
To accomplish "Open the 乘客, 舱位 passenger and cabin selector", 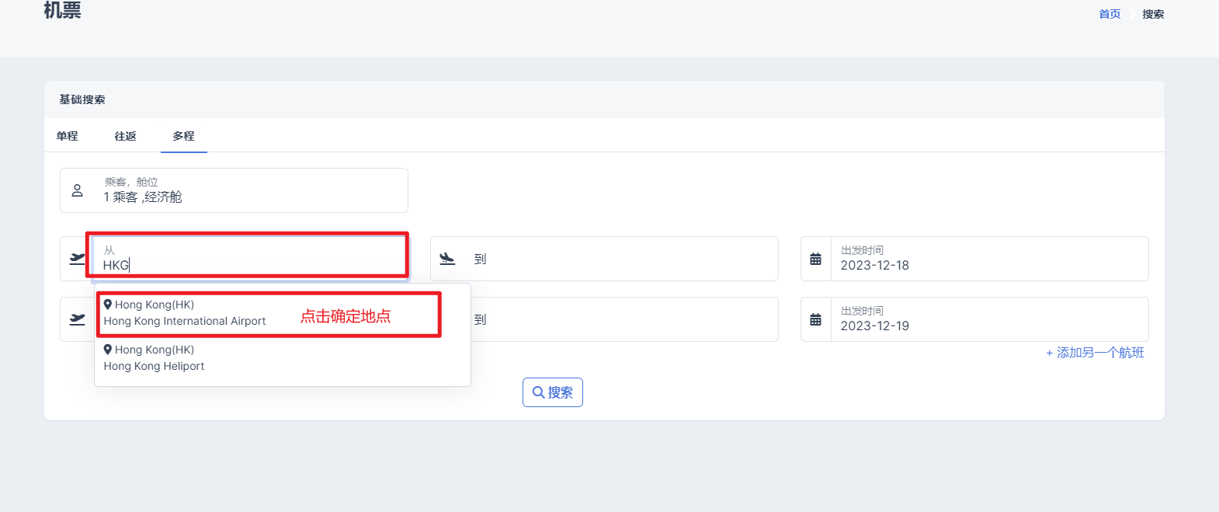I will [234, 190].
